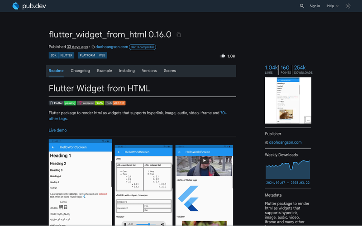This screenshot has width=362, height=241.
Task: Open the Heading 1 demo screenshot
Action: click(x=81, y=182)
